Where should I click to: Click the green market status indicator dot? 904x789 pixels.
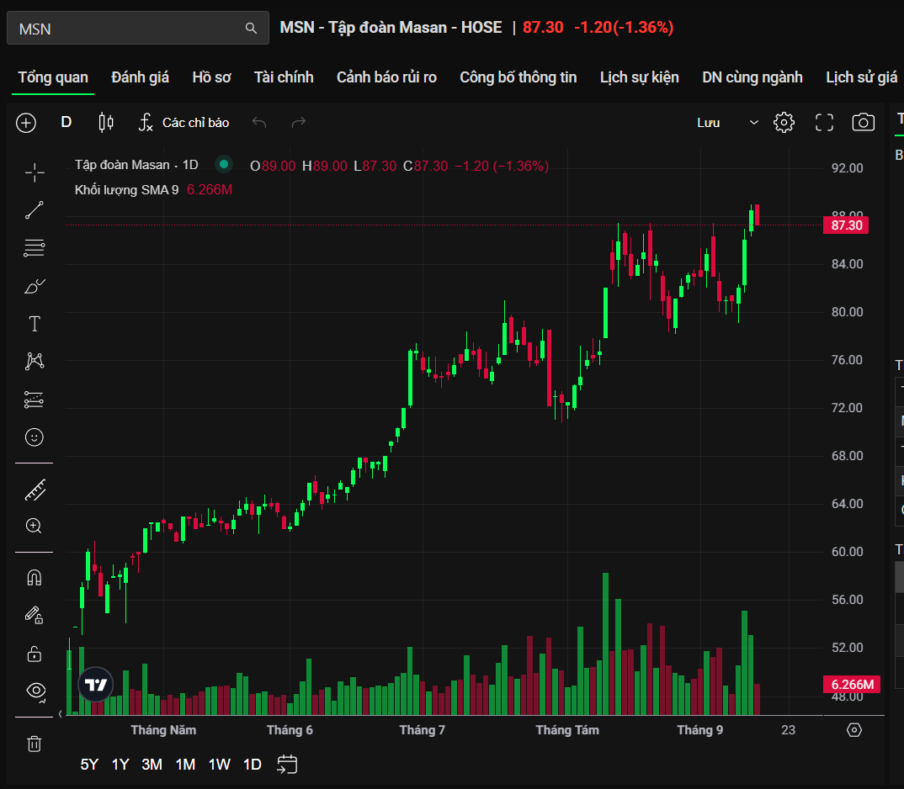click(224, 165)
